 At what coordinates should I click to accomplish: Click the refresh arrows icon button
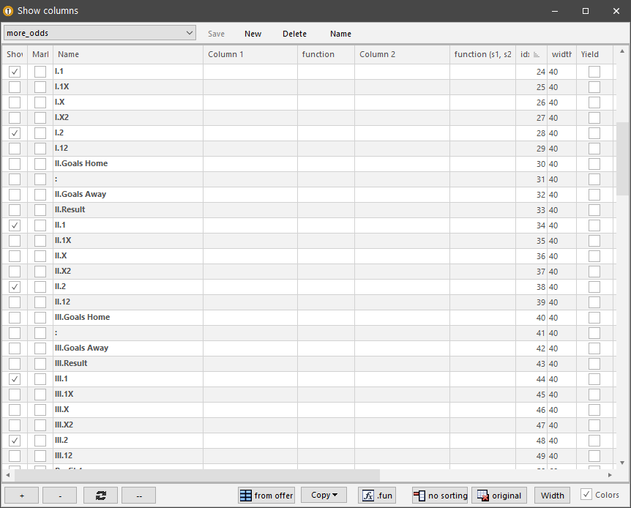[101, 496]
